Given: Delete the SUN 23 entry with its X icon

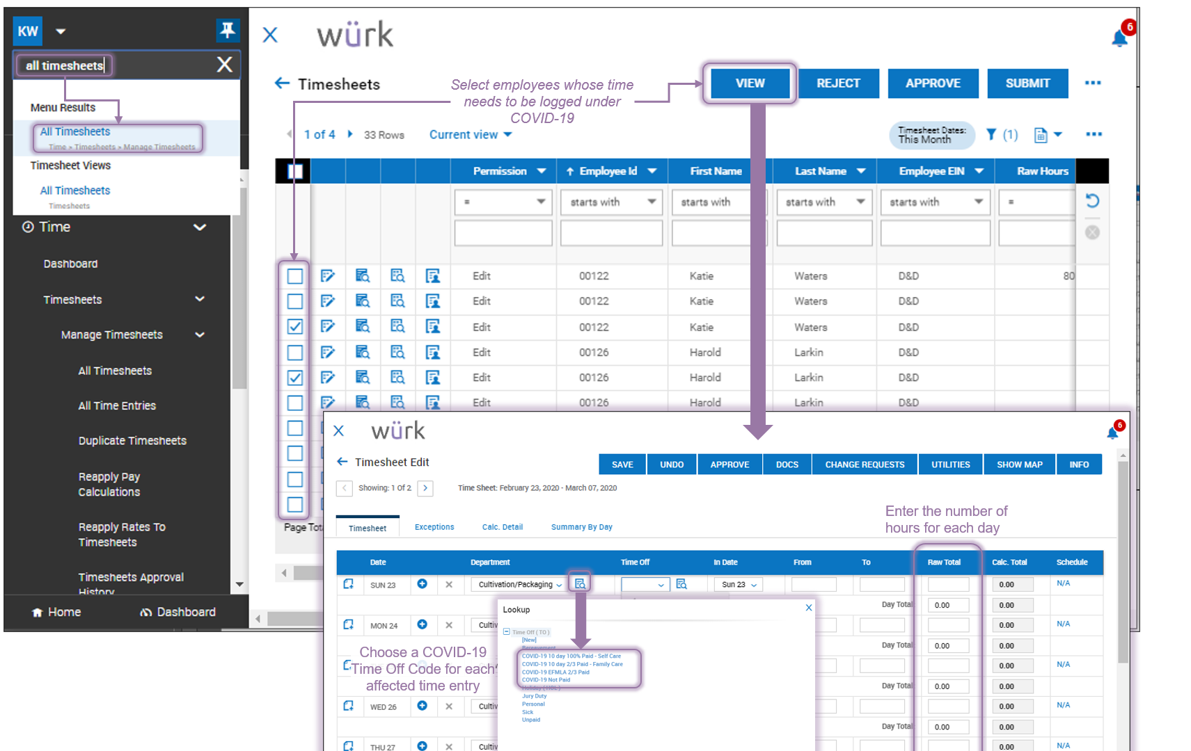Looking at the screenshot, I should [449, 585].
